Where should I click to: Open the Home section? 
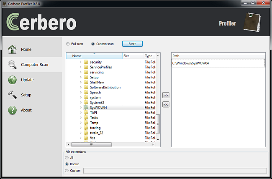(32, 50)
